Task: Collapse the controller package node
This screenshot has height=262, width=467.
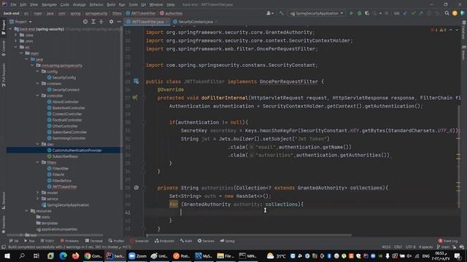Action: [x=38, y=95]
